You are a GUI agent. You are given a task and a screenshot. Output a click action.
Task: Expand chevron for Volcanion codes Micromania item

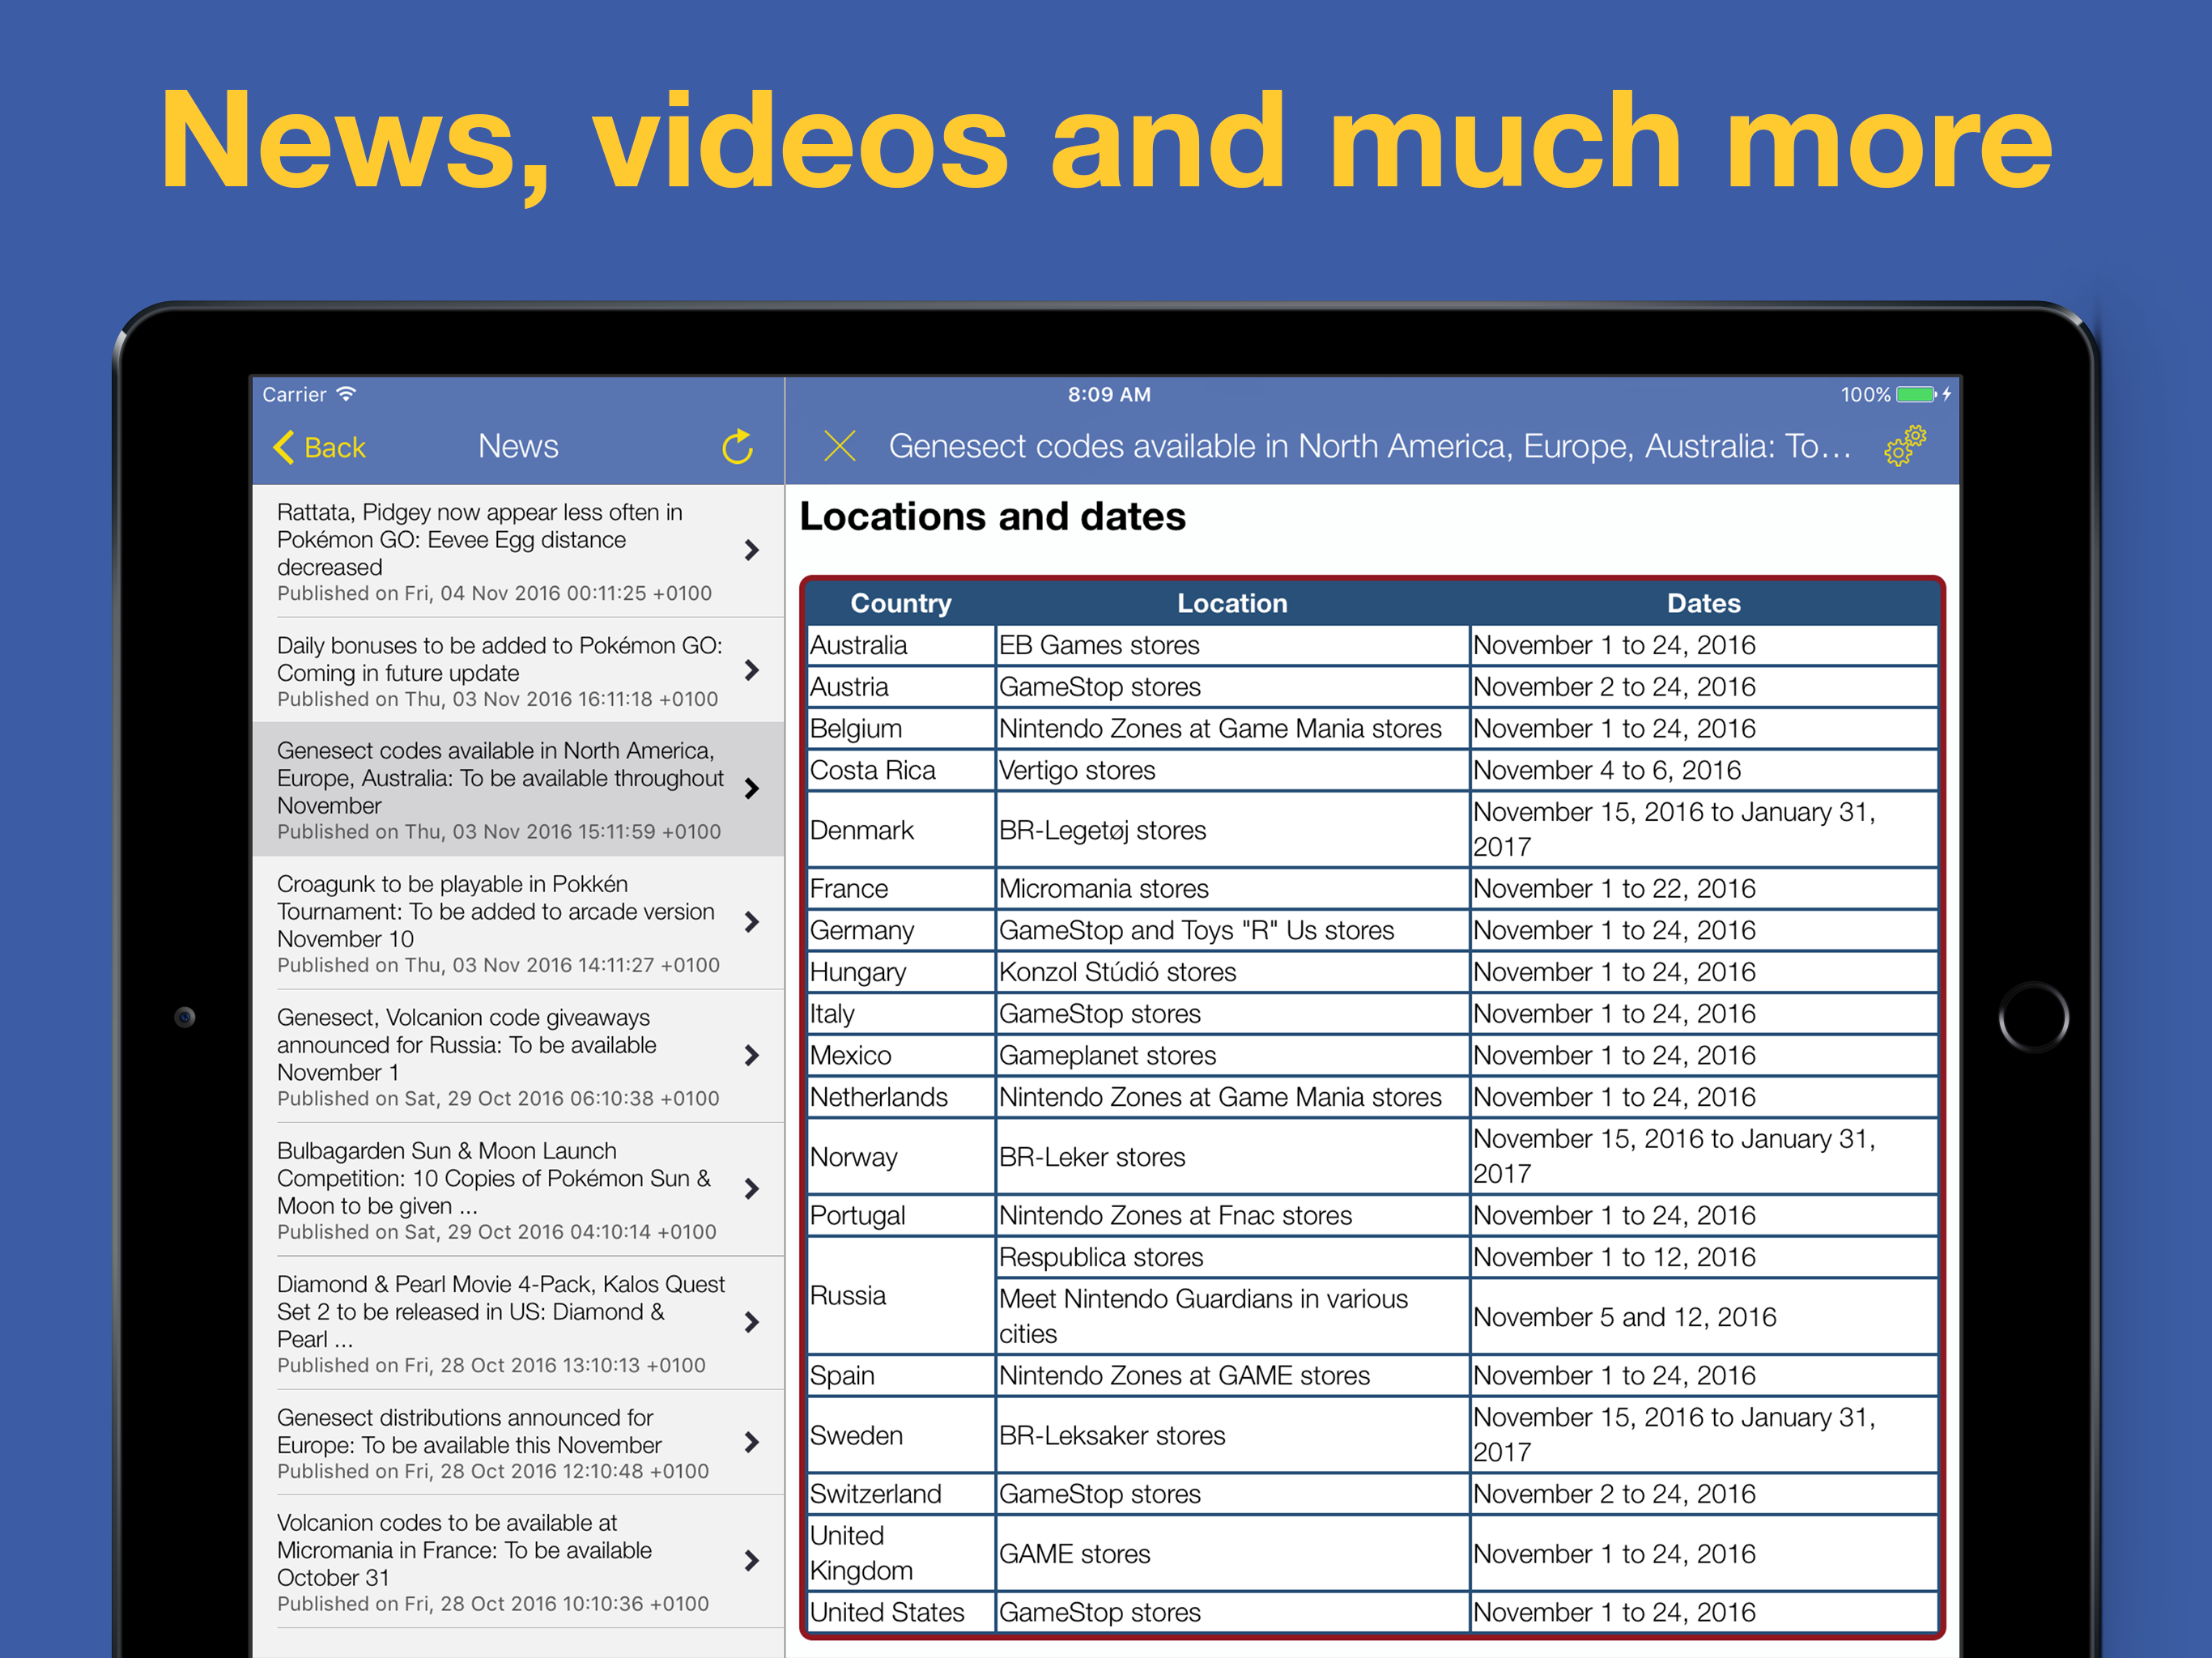[752, 1561]
